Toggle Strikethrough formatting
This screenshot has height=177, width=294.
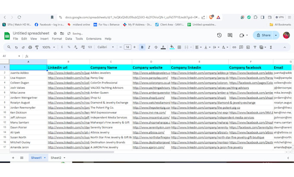[x=156, y=47]
